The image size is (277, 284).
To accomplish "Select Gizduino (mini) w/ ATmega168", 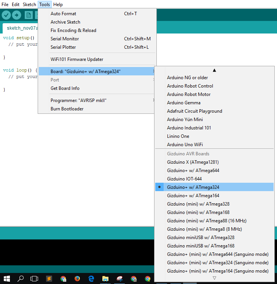I will click(x=214, y=212).
